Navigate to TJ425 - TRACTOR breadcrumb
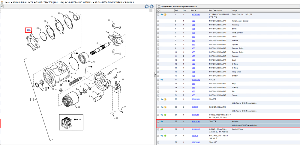Image resolution: width=300 pixels, height=145 pixels. tap(50, 2)
